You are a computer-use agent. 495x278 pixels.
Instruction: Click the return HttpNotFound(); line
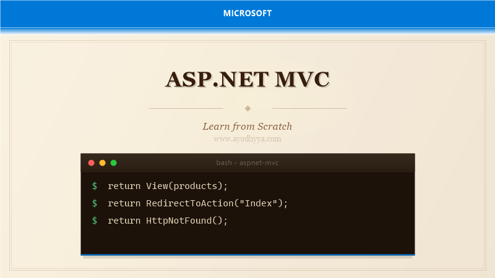(168, 221)
